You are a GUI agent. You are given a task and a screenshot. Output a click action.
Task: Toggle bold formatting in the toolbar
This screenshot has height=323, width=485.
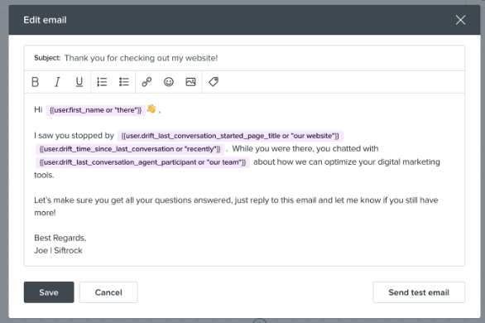pyautogui.click(x=36, y=82)
